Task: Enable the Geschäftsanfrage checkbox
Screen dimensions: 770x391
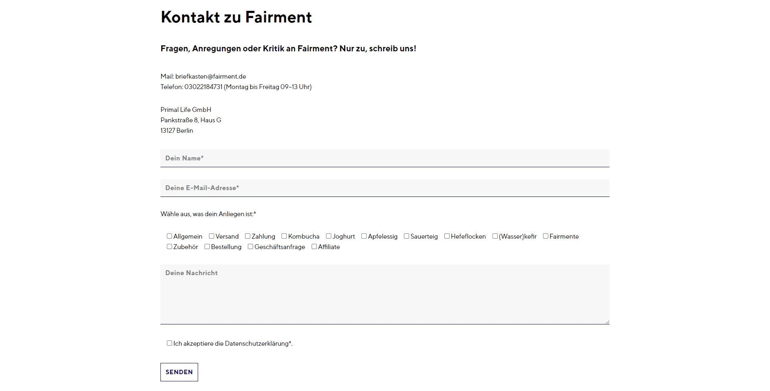Action: [x=250, y=247]
